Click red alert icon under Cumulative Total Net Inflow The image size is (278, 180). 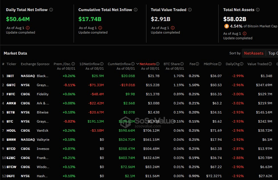point(100,28)
